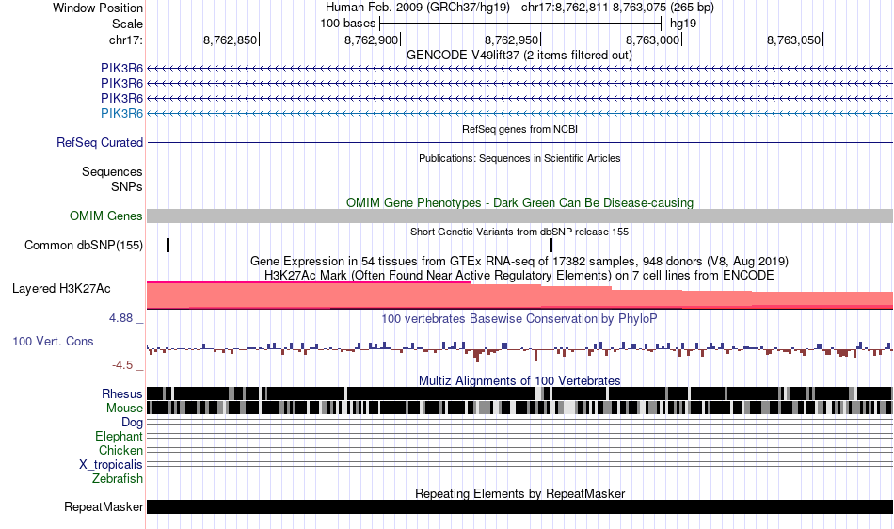Open Multiz Alignments of 100 Vertebrates title
The width and height of the screenshot is (894, 529).
point(519,380)
